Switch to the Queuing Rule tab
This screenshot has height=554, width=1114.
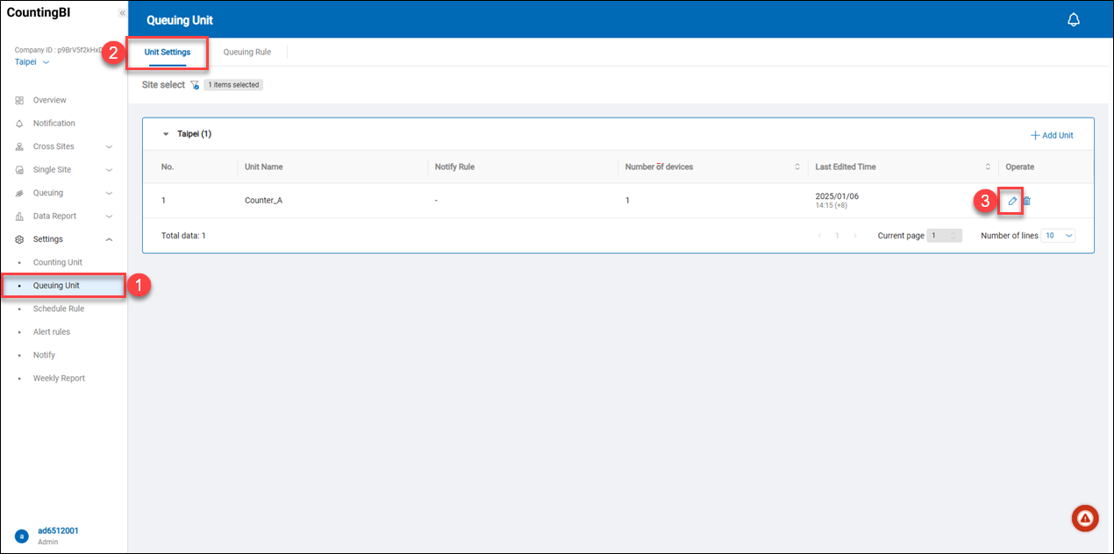[246, 53]
